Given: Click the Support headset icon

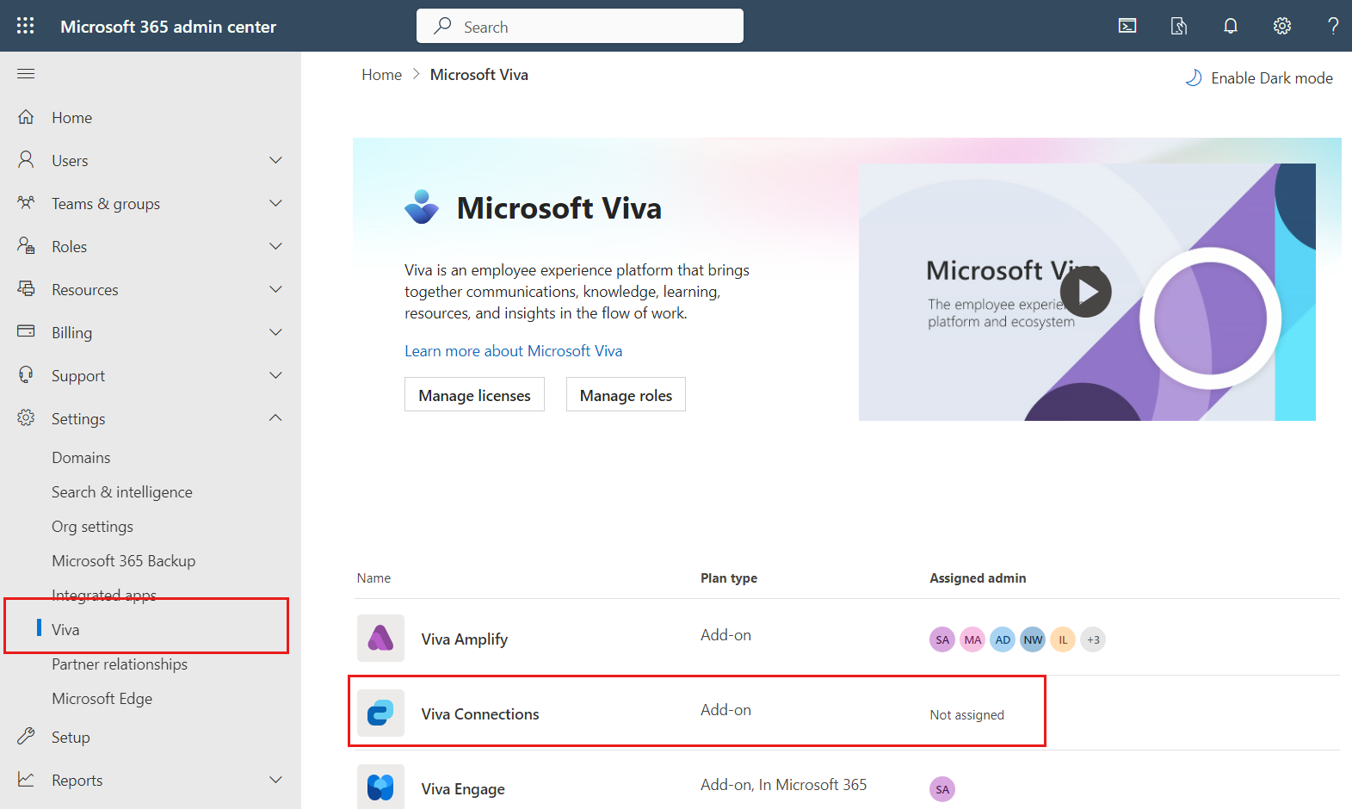Looking at the screenshot, I should tap(26, 375).
